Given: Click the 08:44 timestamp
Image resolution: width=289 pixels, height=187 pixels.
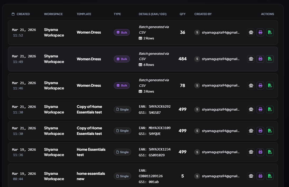Looking at the screenshot, I should [18, 179].
